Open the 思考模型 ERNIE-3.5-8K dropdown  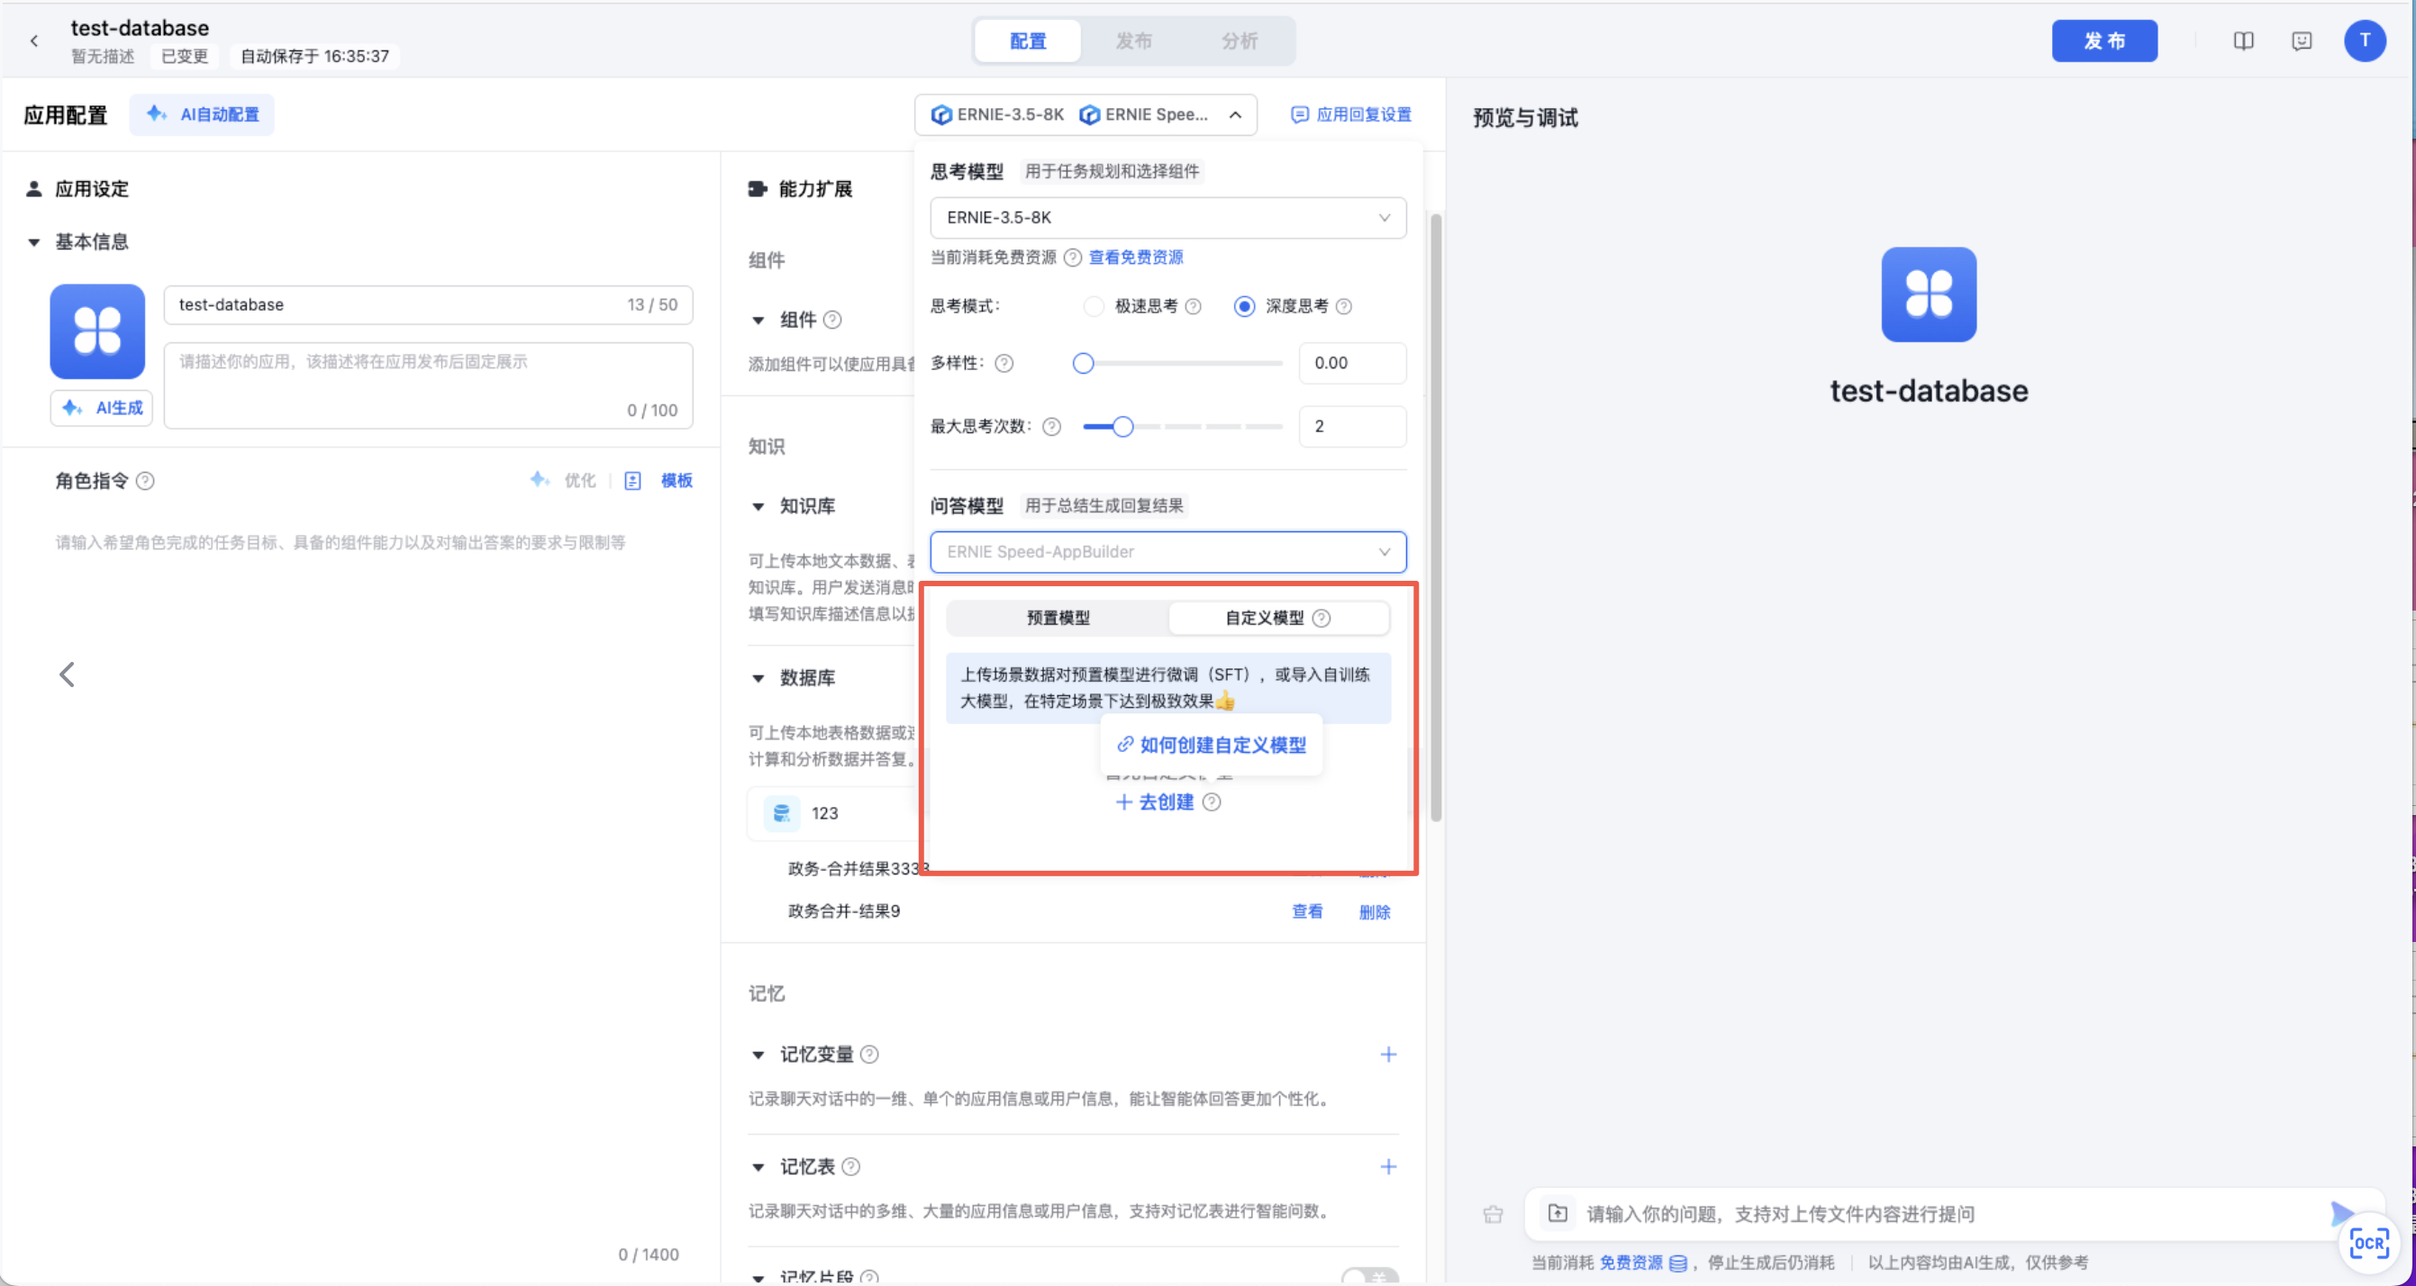coord(1167,217)
